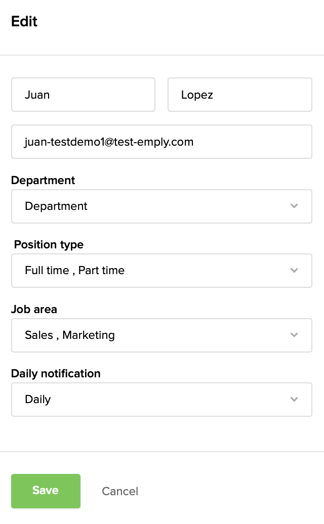Click the chevron arrow in Daily notification field
The height and width of the screenshot is (524, 324).
pyautogui.click(x=294, y=399)
